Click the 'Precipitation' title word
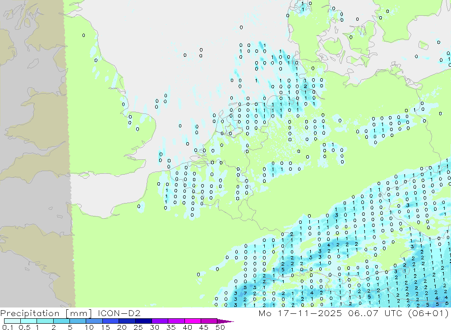Screen dimensions: 451x330 point(30,313)
